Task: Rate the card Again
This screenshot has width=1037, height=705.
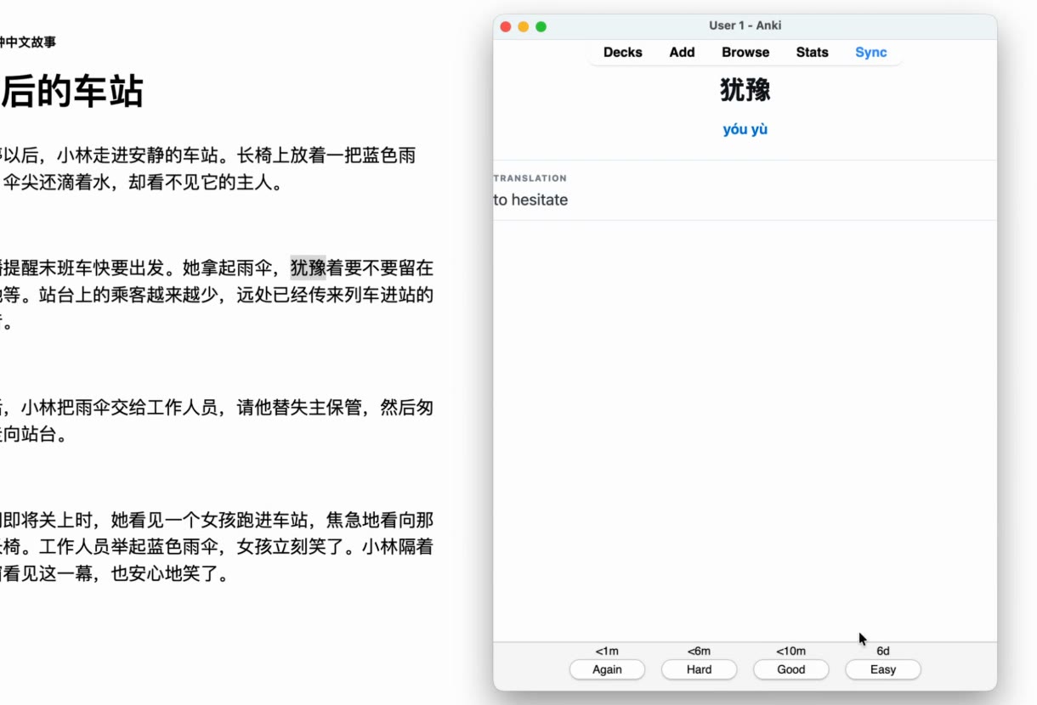Action: pos(607,669)
